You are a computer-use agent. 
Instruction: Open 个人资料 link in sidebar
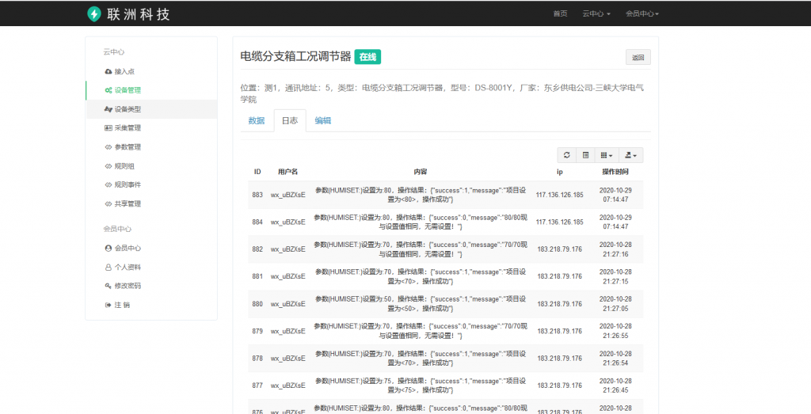[x=127, y=267]
